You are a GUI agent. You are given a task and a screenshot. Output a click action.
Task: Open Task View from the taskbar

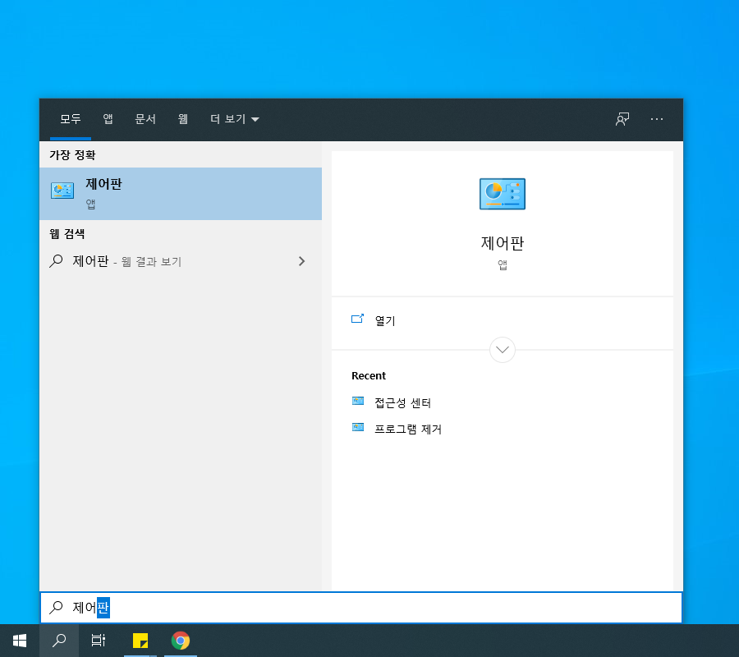coord(98,641)
